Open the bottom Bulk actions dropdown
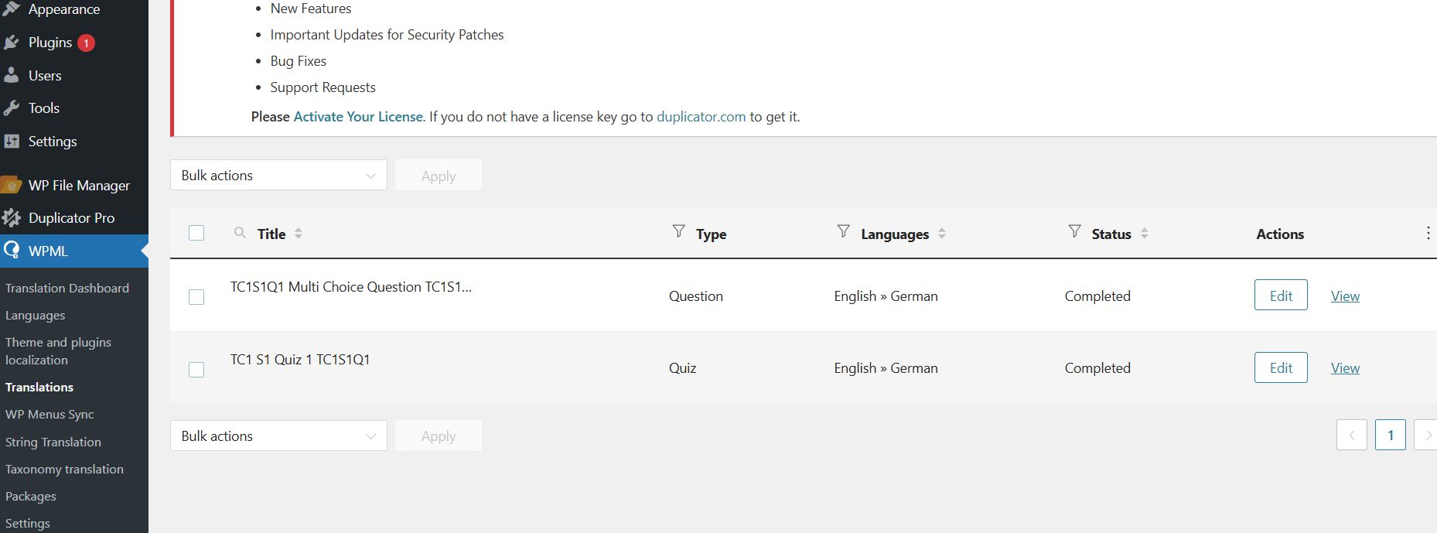 pyautogui.click(x=278, y=436)
